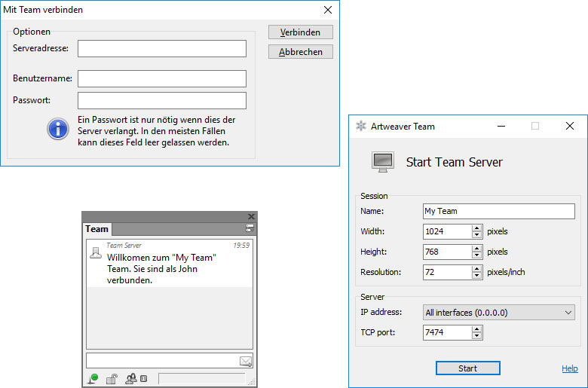The width and height of the screenshot is (588, 388).
Task: Click the empty status field in Team panel
Action: click(202, 379)
